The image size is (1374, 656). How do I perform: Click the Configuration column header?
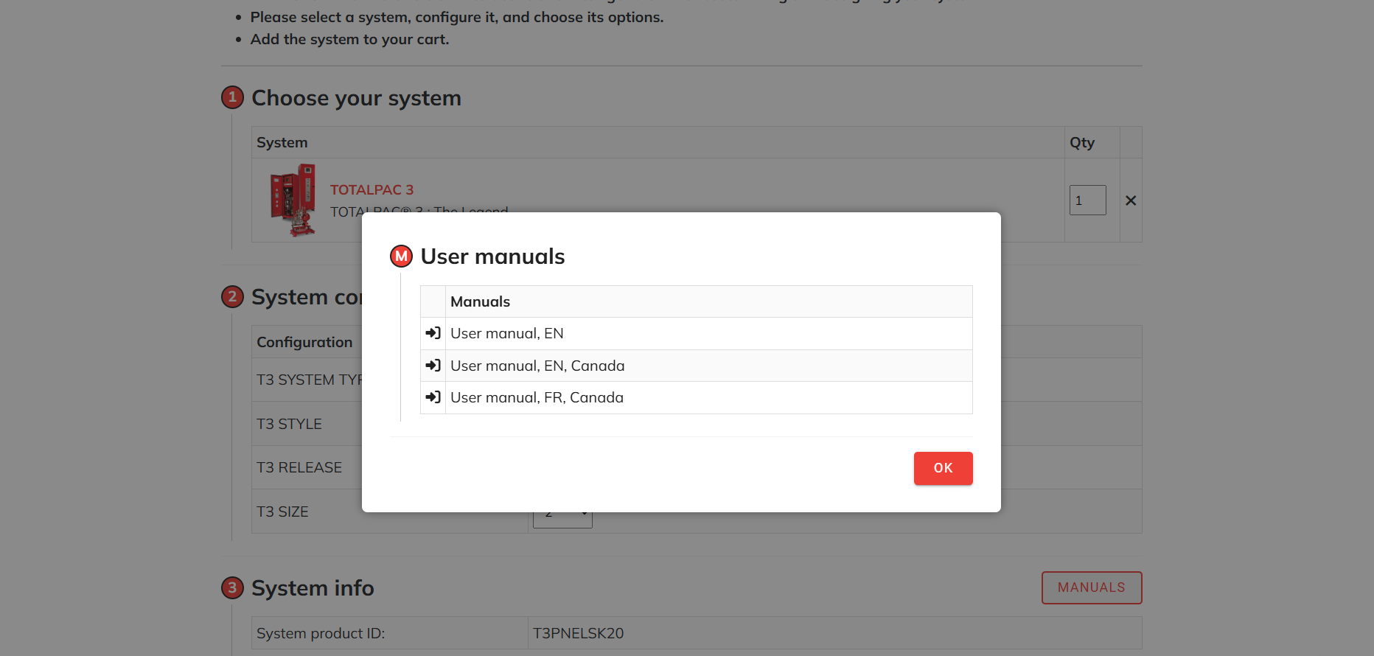(x=304, y=342)
